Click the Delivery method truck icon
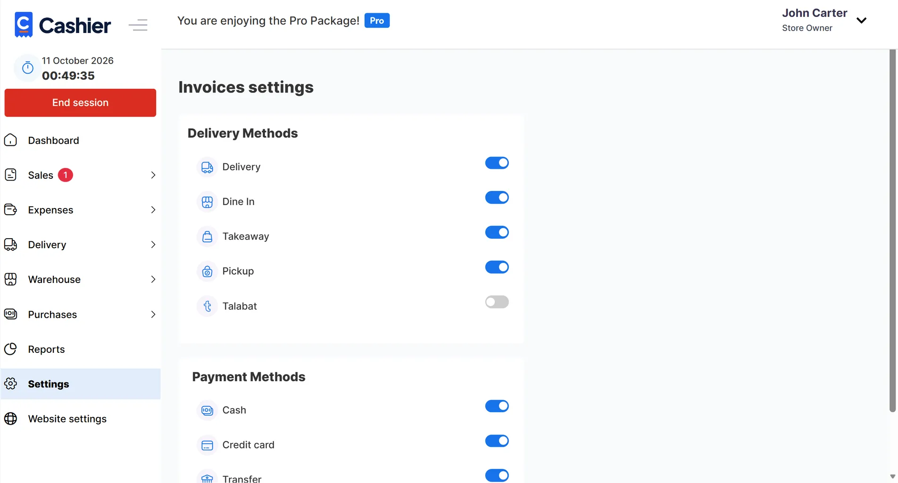Screen dimensions: 898x483 [x=207, y=167]
